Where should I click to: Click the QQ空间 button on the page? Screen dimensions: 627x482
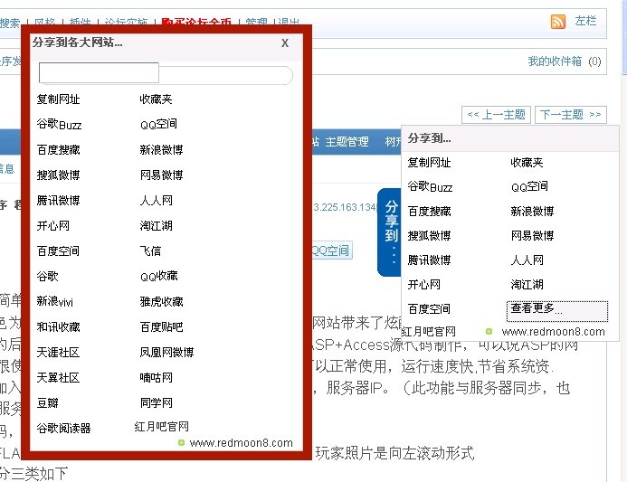(x=331, y=250)
